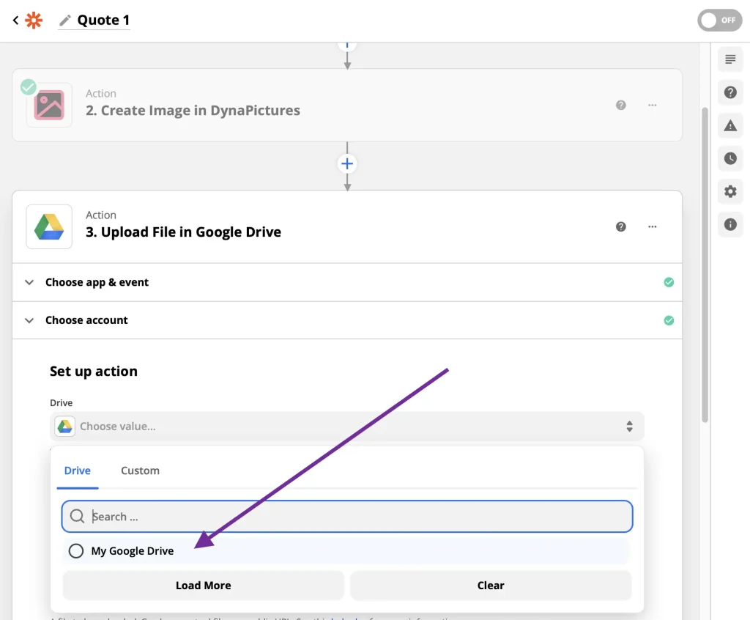Open more options menu for step 2
750x620 pixels.
coord(652,105)
